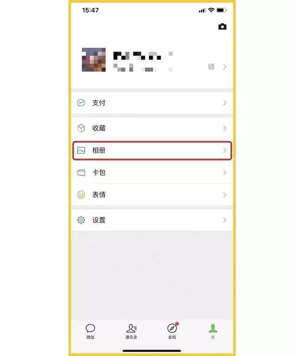Image resolution: width=296 pixels, height=356 pixels.
Task: Tap the pixelated profile avatar
Action: point(94,60)
